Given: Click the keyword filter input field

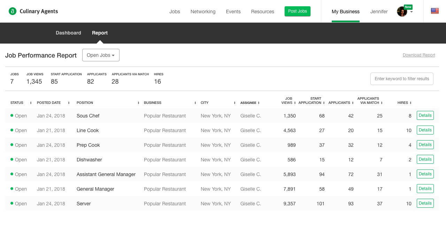Looking at the screenshot, I should pyautogui.click(x=402, y=79).
